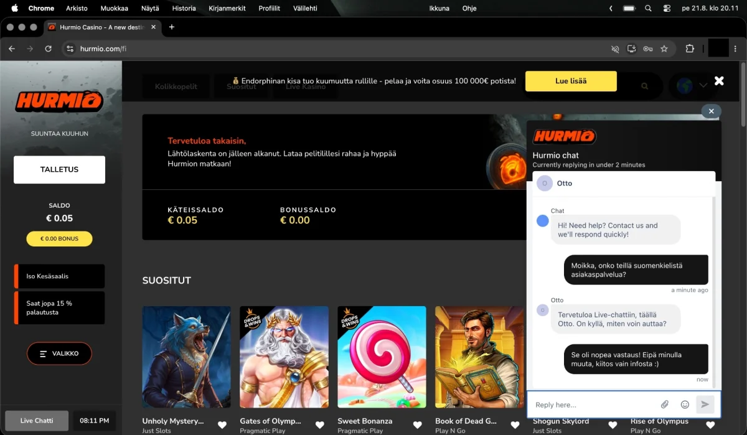The width and height of the screenshot is (747, 435).
Task: Open the Muokkaa menu
Action: click(115, 8)
